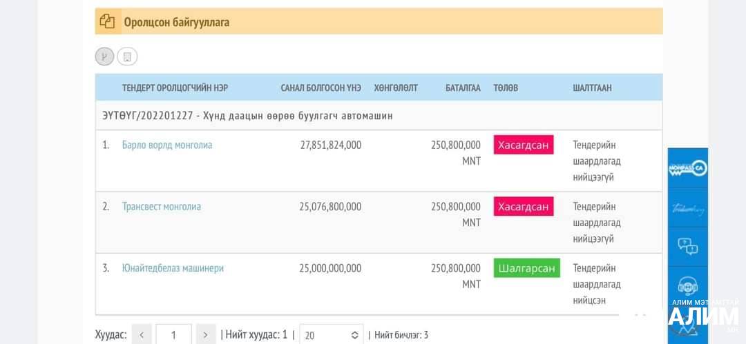Click the 250,800,000 MNT guarantee for Трансвест монголиа

(456, 215)
